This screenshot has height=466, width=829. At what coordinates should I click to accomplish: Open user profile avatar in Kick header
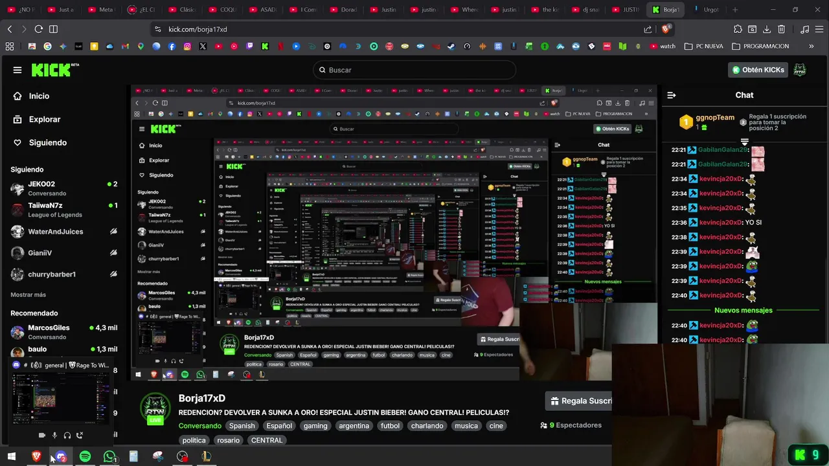point(800,70)
